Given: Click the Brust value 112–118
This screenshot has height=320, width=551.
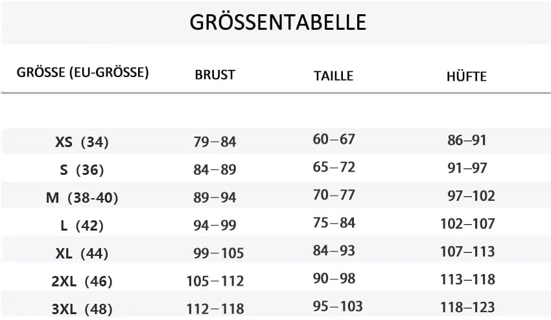Looking at the screenshot, I should (215, 309).
